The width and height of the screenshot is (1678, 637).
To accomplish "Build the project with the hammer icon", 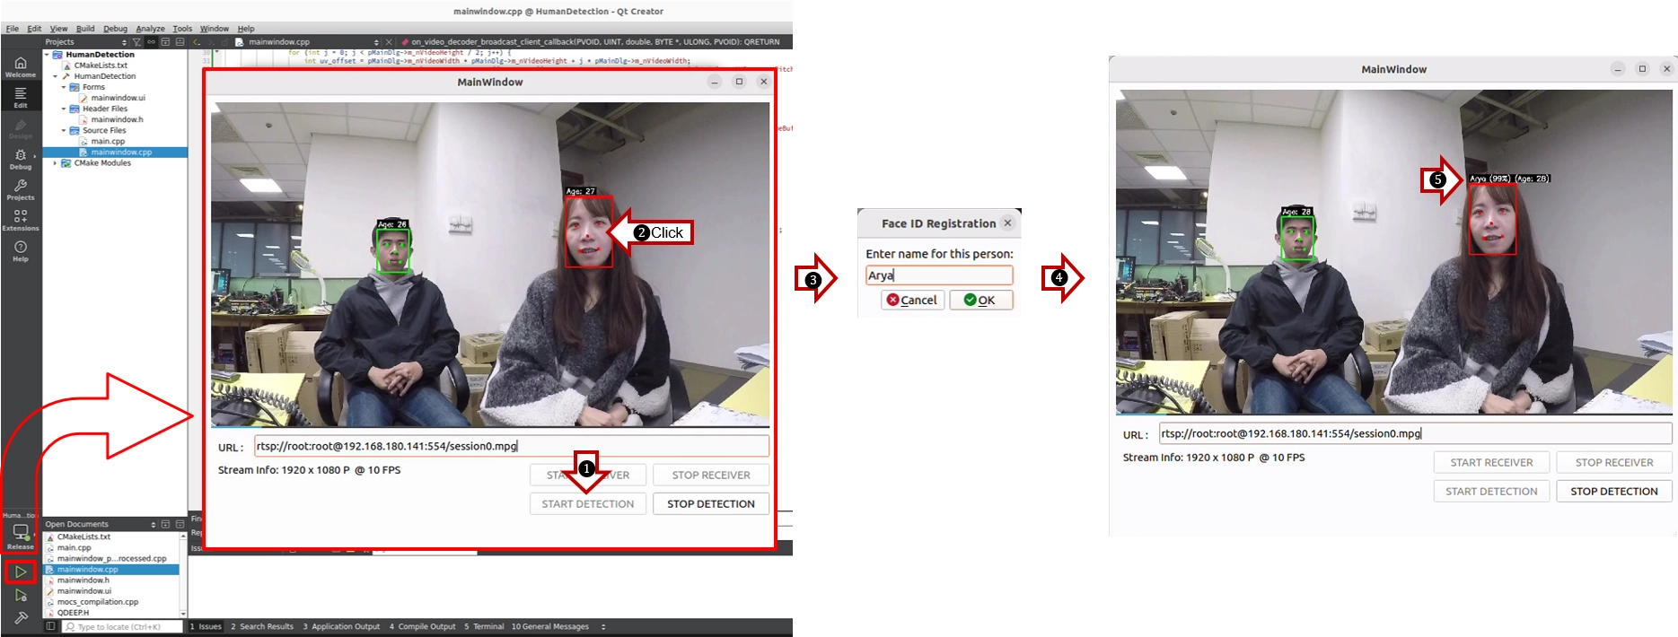I will tap(21, 617).
